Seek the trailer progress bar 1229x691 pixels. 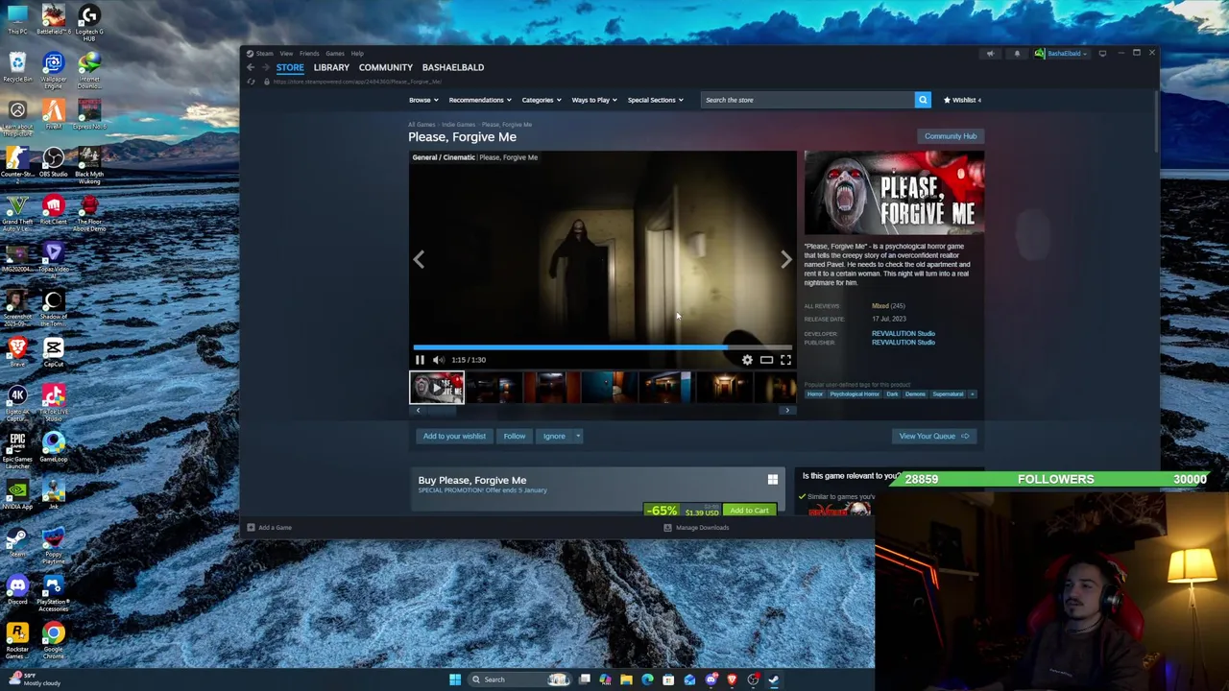(x=602, y=347)
